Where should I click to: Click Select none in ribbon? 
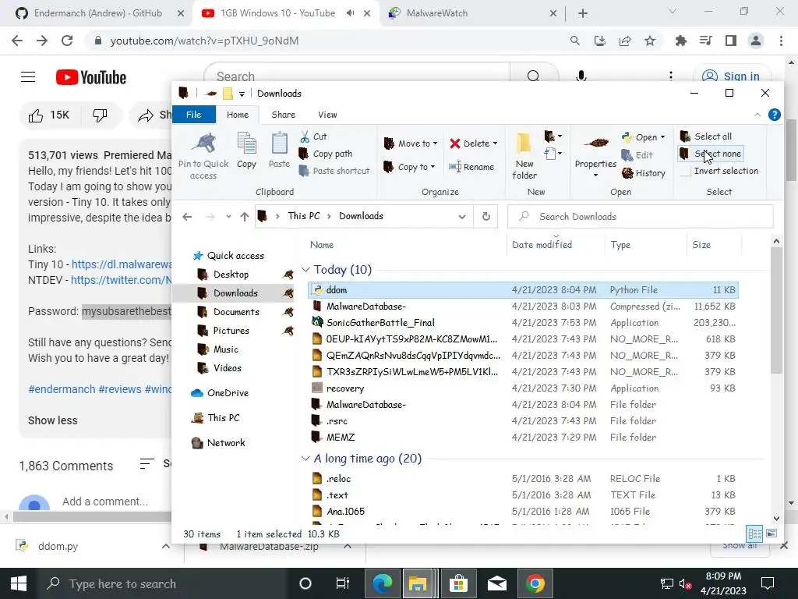(711, 154)
